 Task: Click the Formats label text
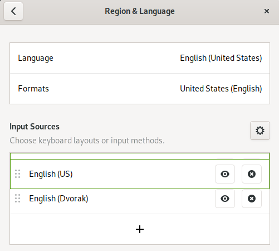click(33, 89)
